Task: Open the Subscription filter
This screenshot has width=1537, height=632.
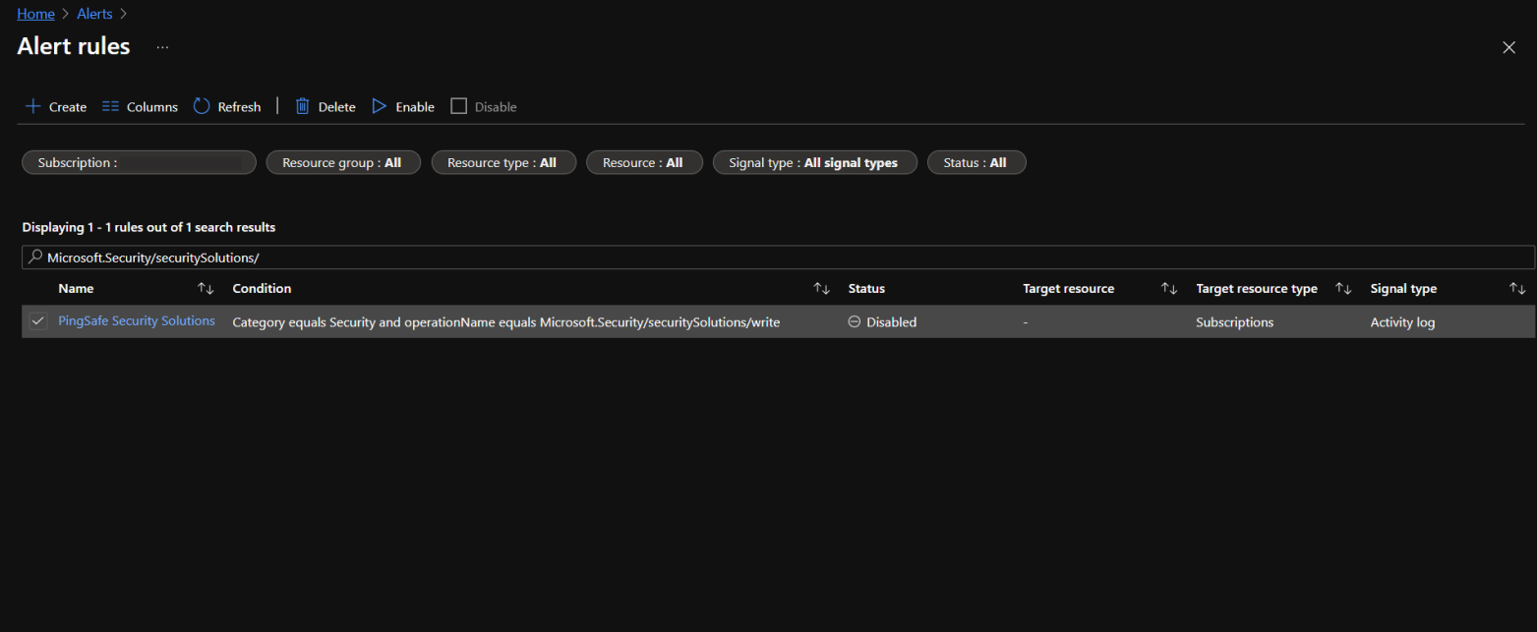Action: (x=139, y=162)
